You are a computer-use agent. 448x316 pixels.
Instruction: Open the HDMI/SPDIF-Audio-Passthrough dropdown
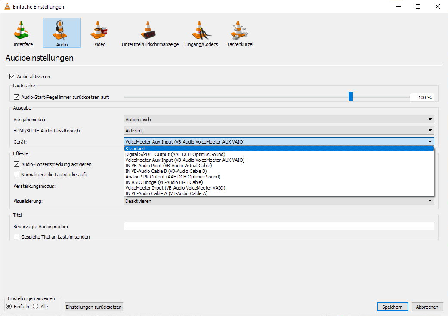pos(279,130)
